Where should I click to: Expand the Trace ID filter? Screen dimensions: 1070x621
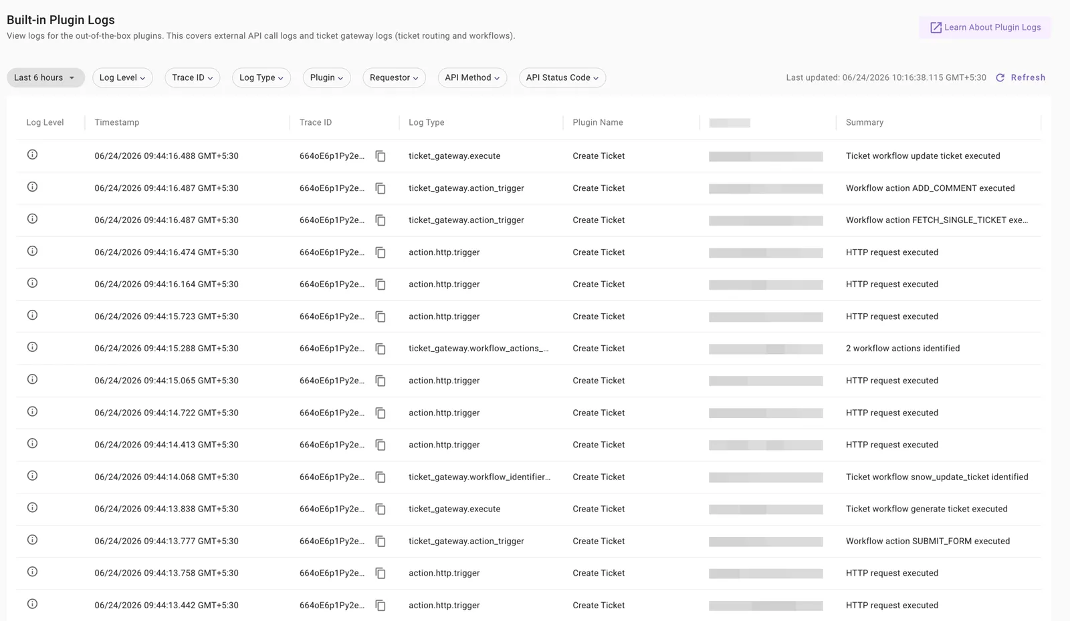(x=193, y=77)
